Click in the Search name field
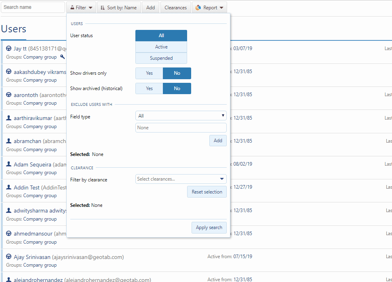This screenshot has height=282, width=392. [33, 7]
